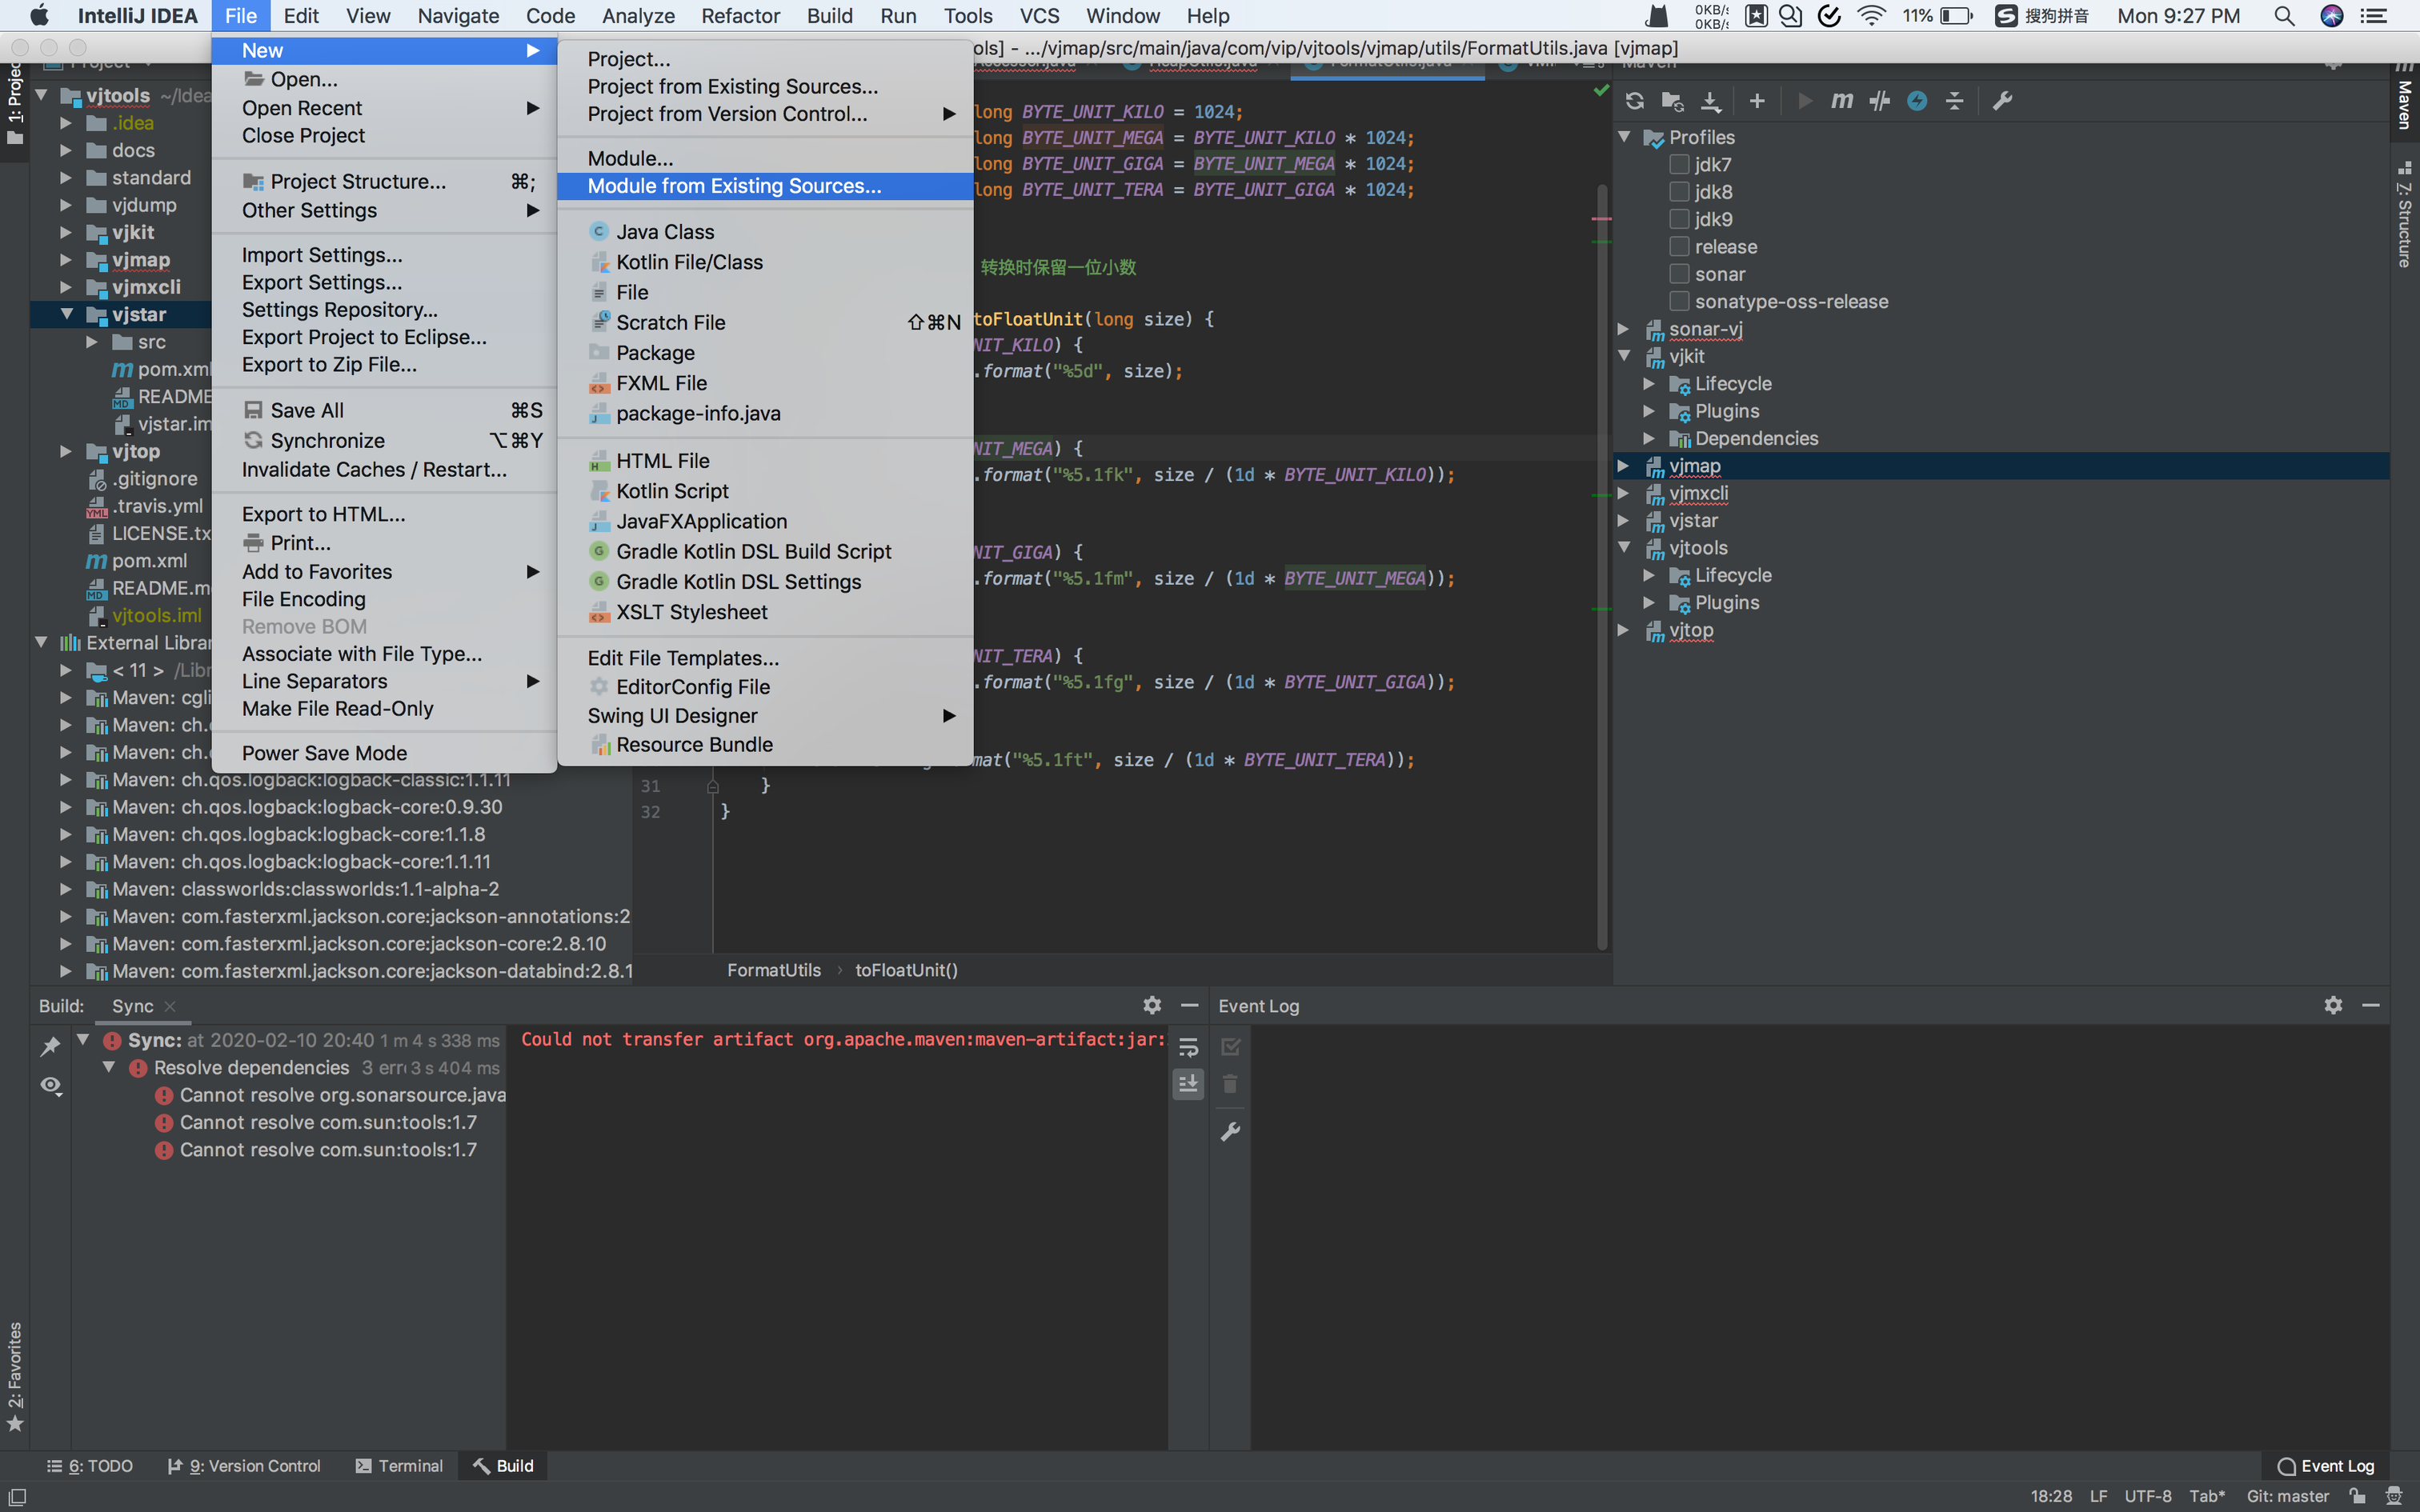Expand vjkit Dependencies node
The image size is (2420, 1512).
click(1649, 438)
